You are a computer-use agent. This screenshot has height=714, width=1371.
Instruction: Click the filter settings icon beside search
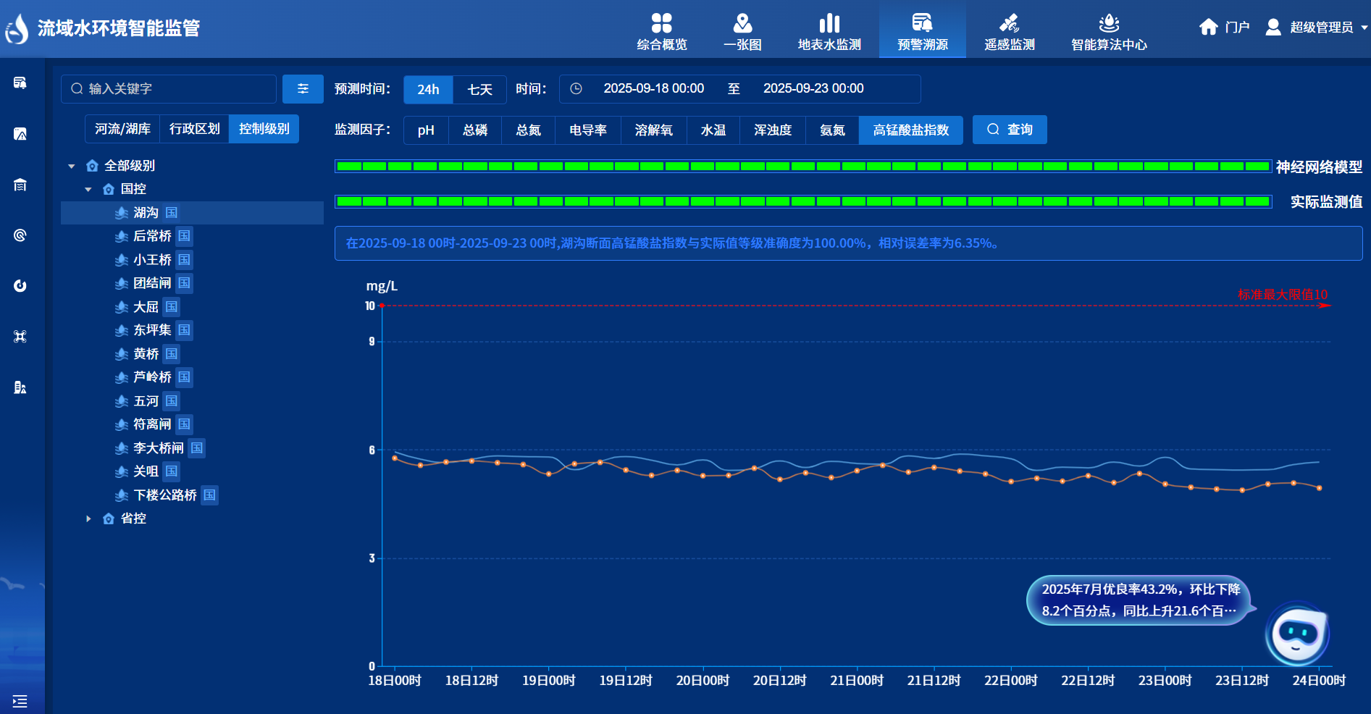coord(303,89)
